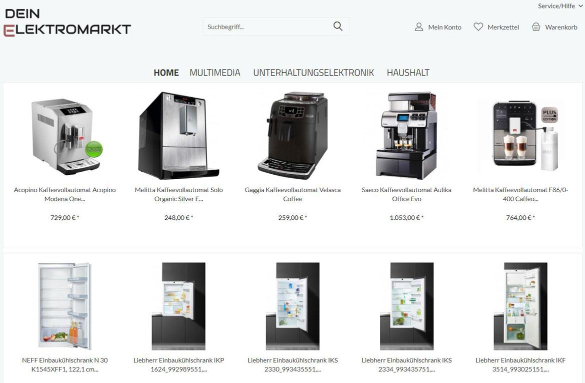Click Melitta Kaffeevollautomat F86/0-400 Caffeo title

[520, 194]
